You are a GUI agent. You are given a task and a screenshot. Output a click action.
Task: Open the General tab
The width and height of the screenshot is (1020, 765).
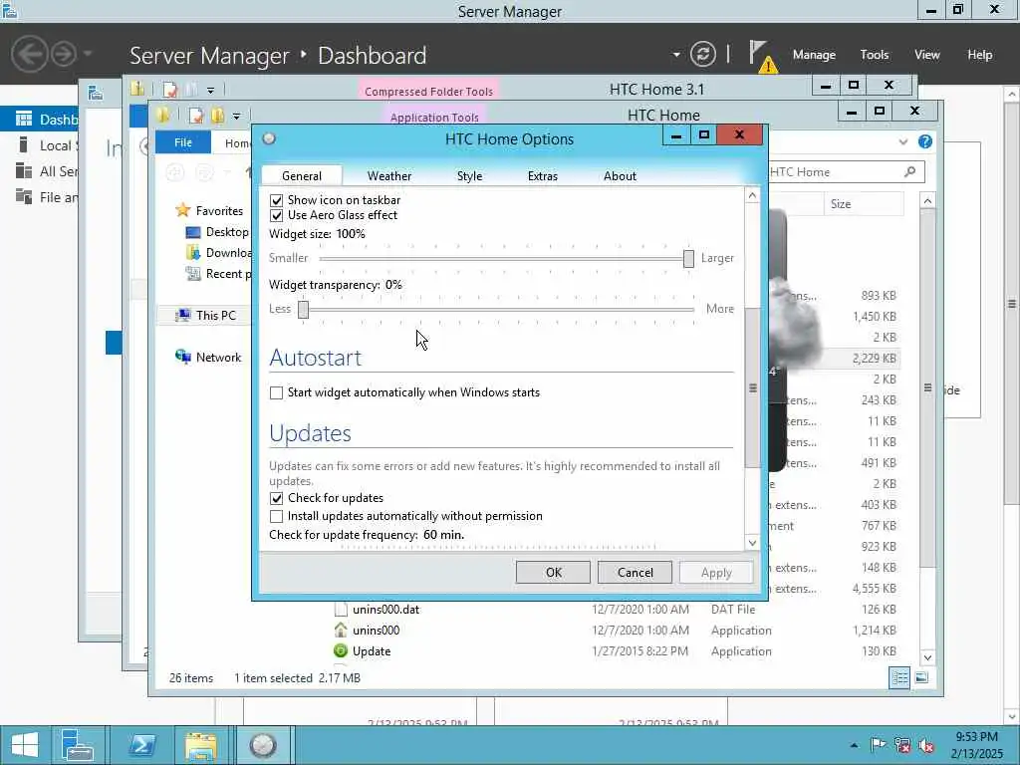coord(302,175)
